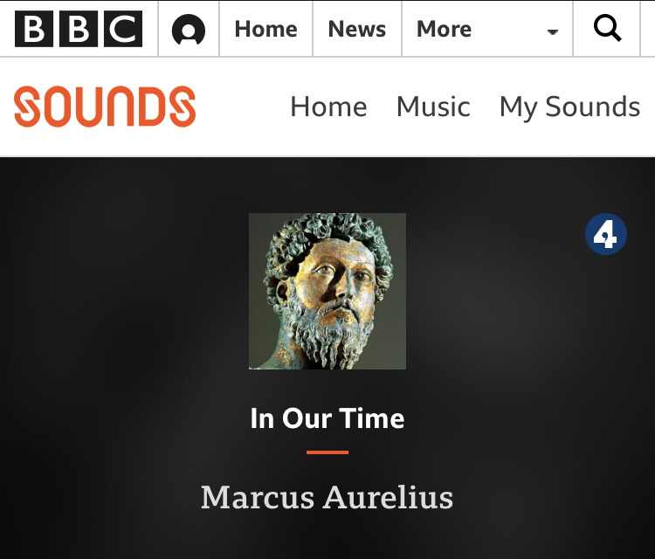This screenshot has height=559, width=655.
Task: Click the In Our Time programme link
Action: (x=327, y=418)
